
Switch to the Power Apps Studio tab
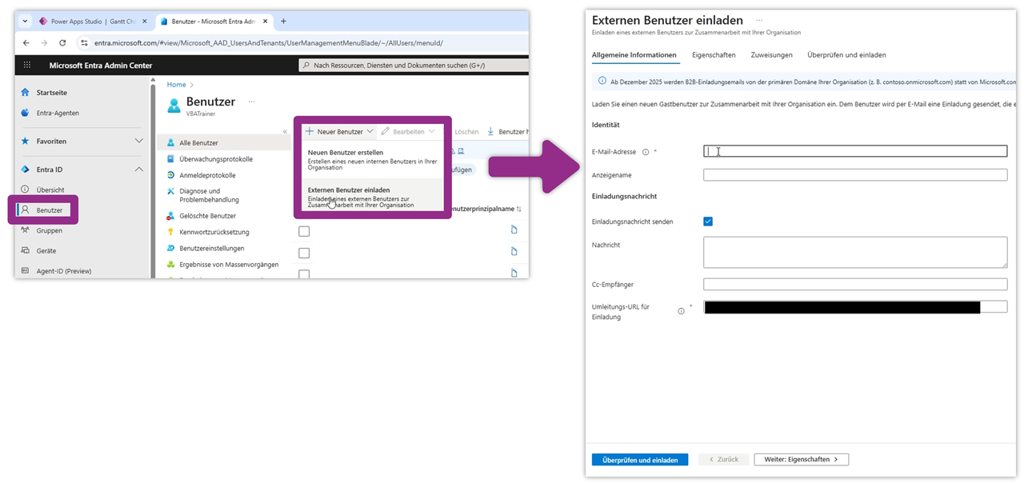pyautogui.click(x=92, y=22)
